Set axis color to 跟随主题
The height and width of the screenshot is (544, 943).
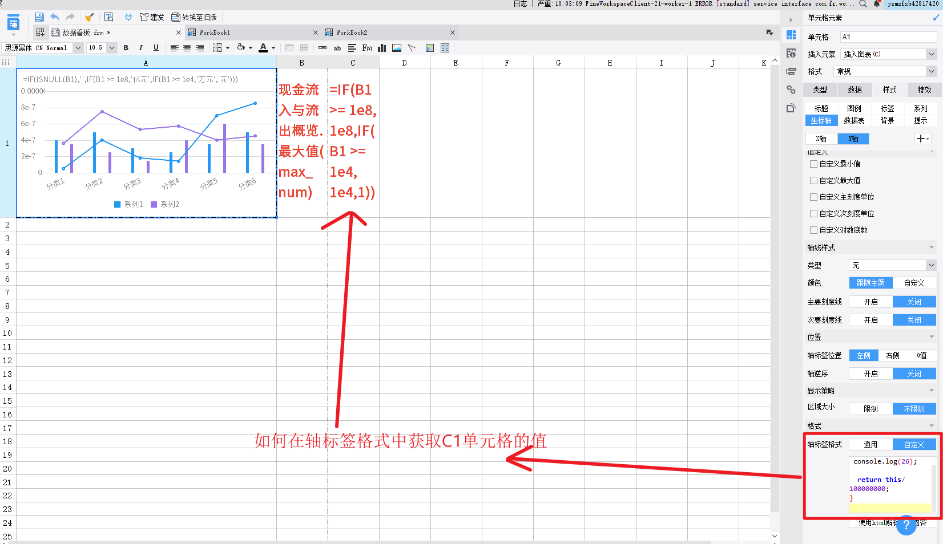tap(871, 283)
